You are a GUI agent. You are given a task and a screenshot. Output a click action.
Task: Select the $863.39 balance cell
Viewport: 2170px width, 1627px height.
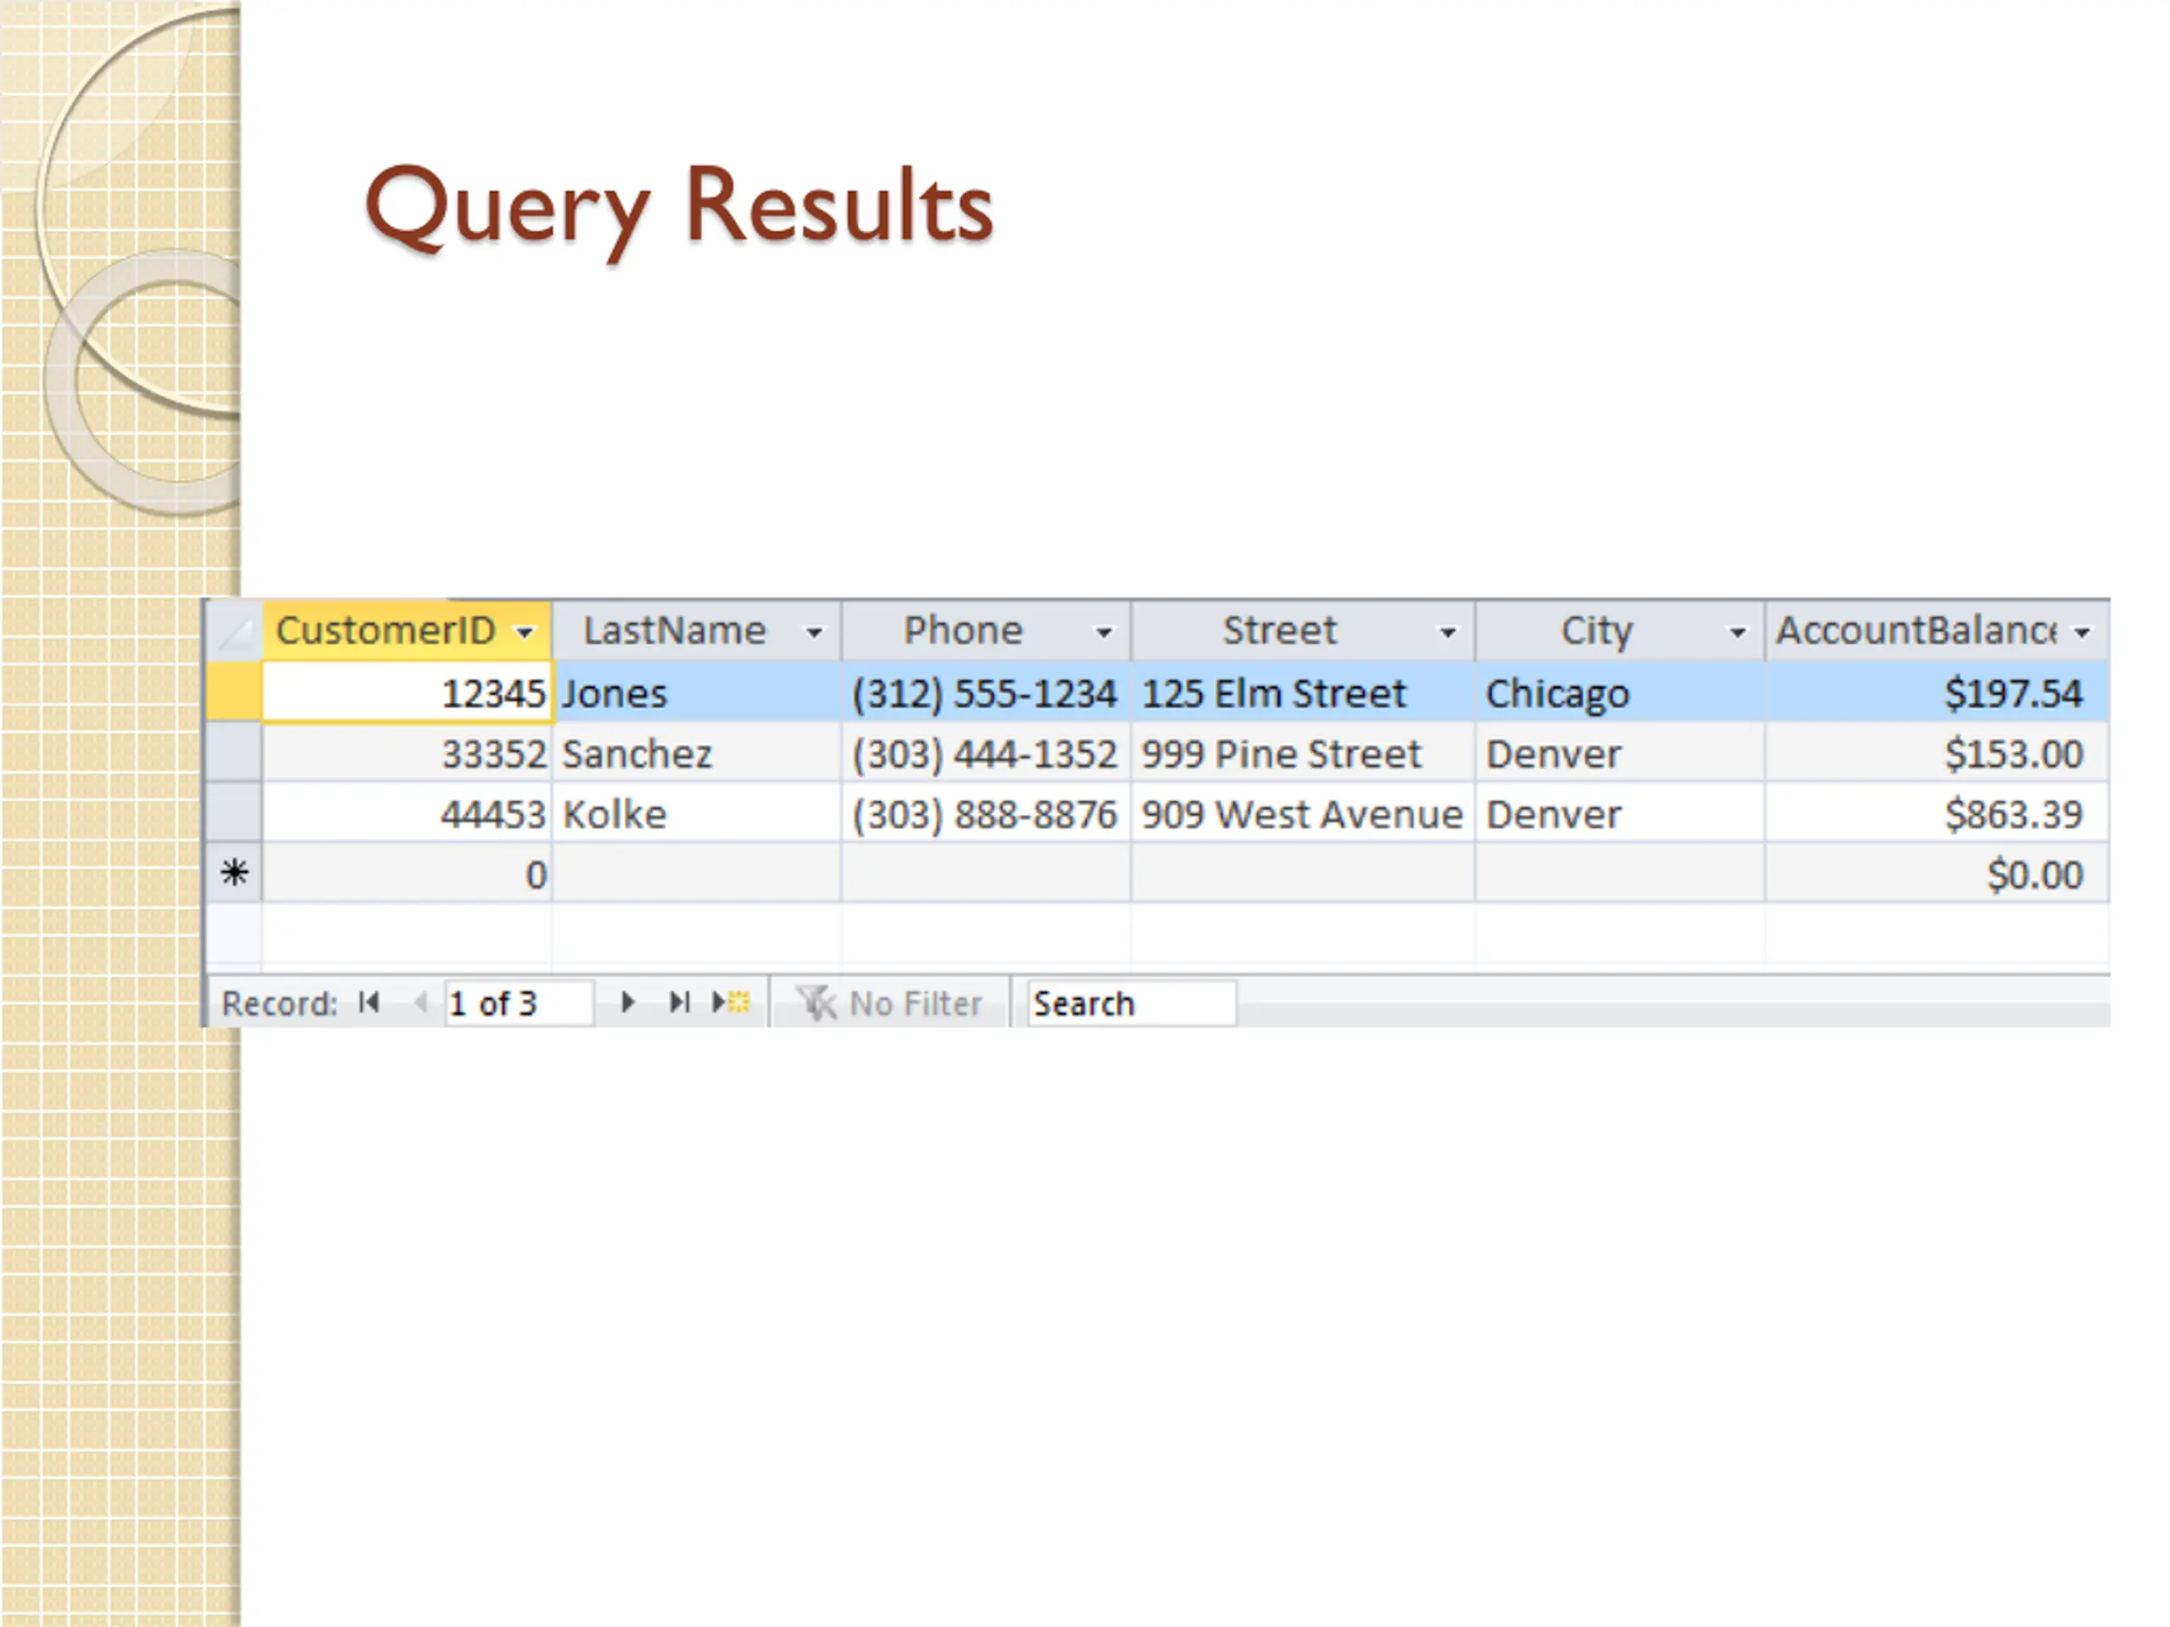tap(1938, 813)
